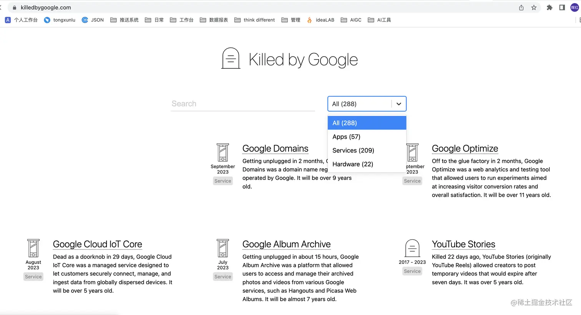581x315 pixels.
Task: Open the Google Album Archive link
Action: point(286,244)
